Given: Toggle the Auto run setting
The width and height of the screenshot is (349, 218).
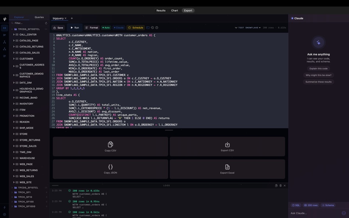Looking at the screenshot, I should [106, 28].
